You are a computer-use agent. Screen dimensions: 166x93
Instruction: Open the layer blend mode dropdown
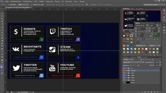[134, 63]
